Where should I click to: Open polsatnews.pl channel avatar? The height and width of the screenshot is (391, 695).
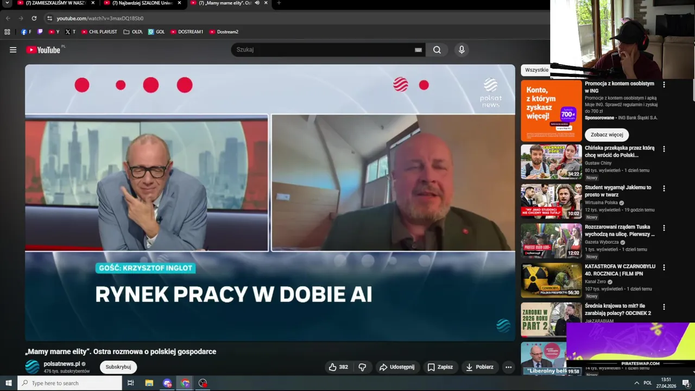click(33, 367)
